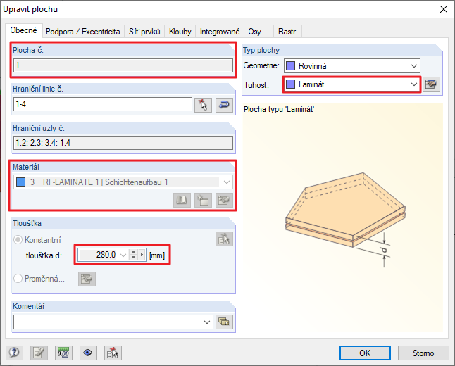Viewport: 455px width, 366px height.
Task: Click the Hraniční linie č. input field
Action: point(103,104)
